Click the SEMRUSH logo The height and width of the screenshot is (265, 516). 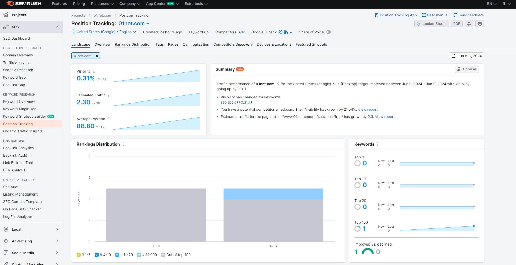pos(23,4)
